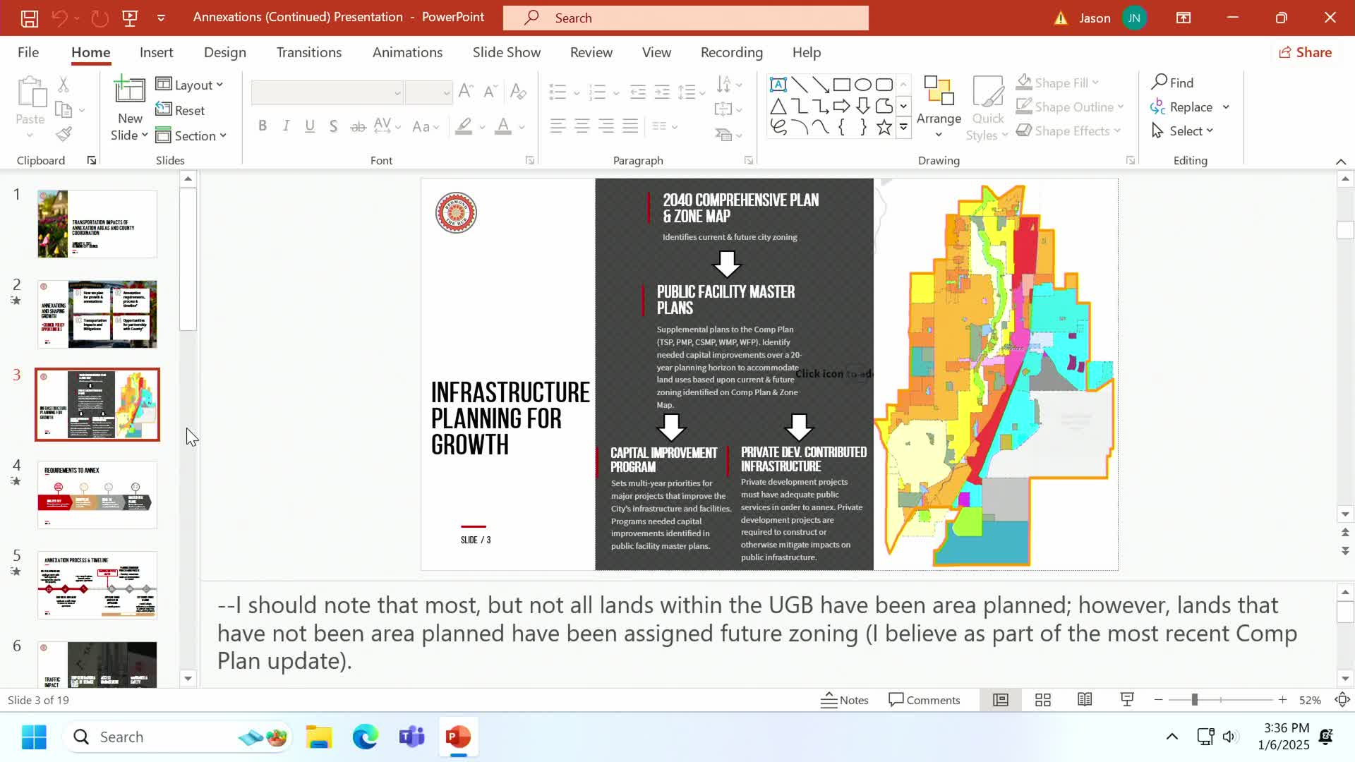Viewport: 1355px width, 762px height.
Task: Click the Share button
Action: click(x=1305, y=52)
